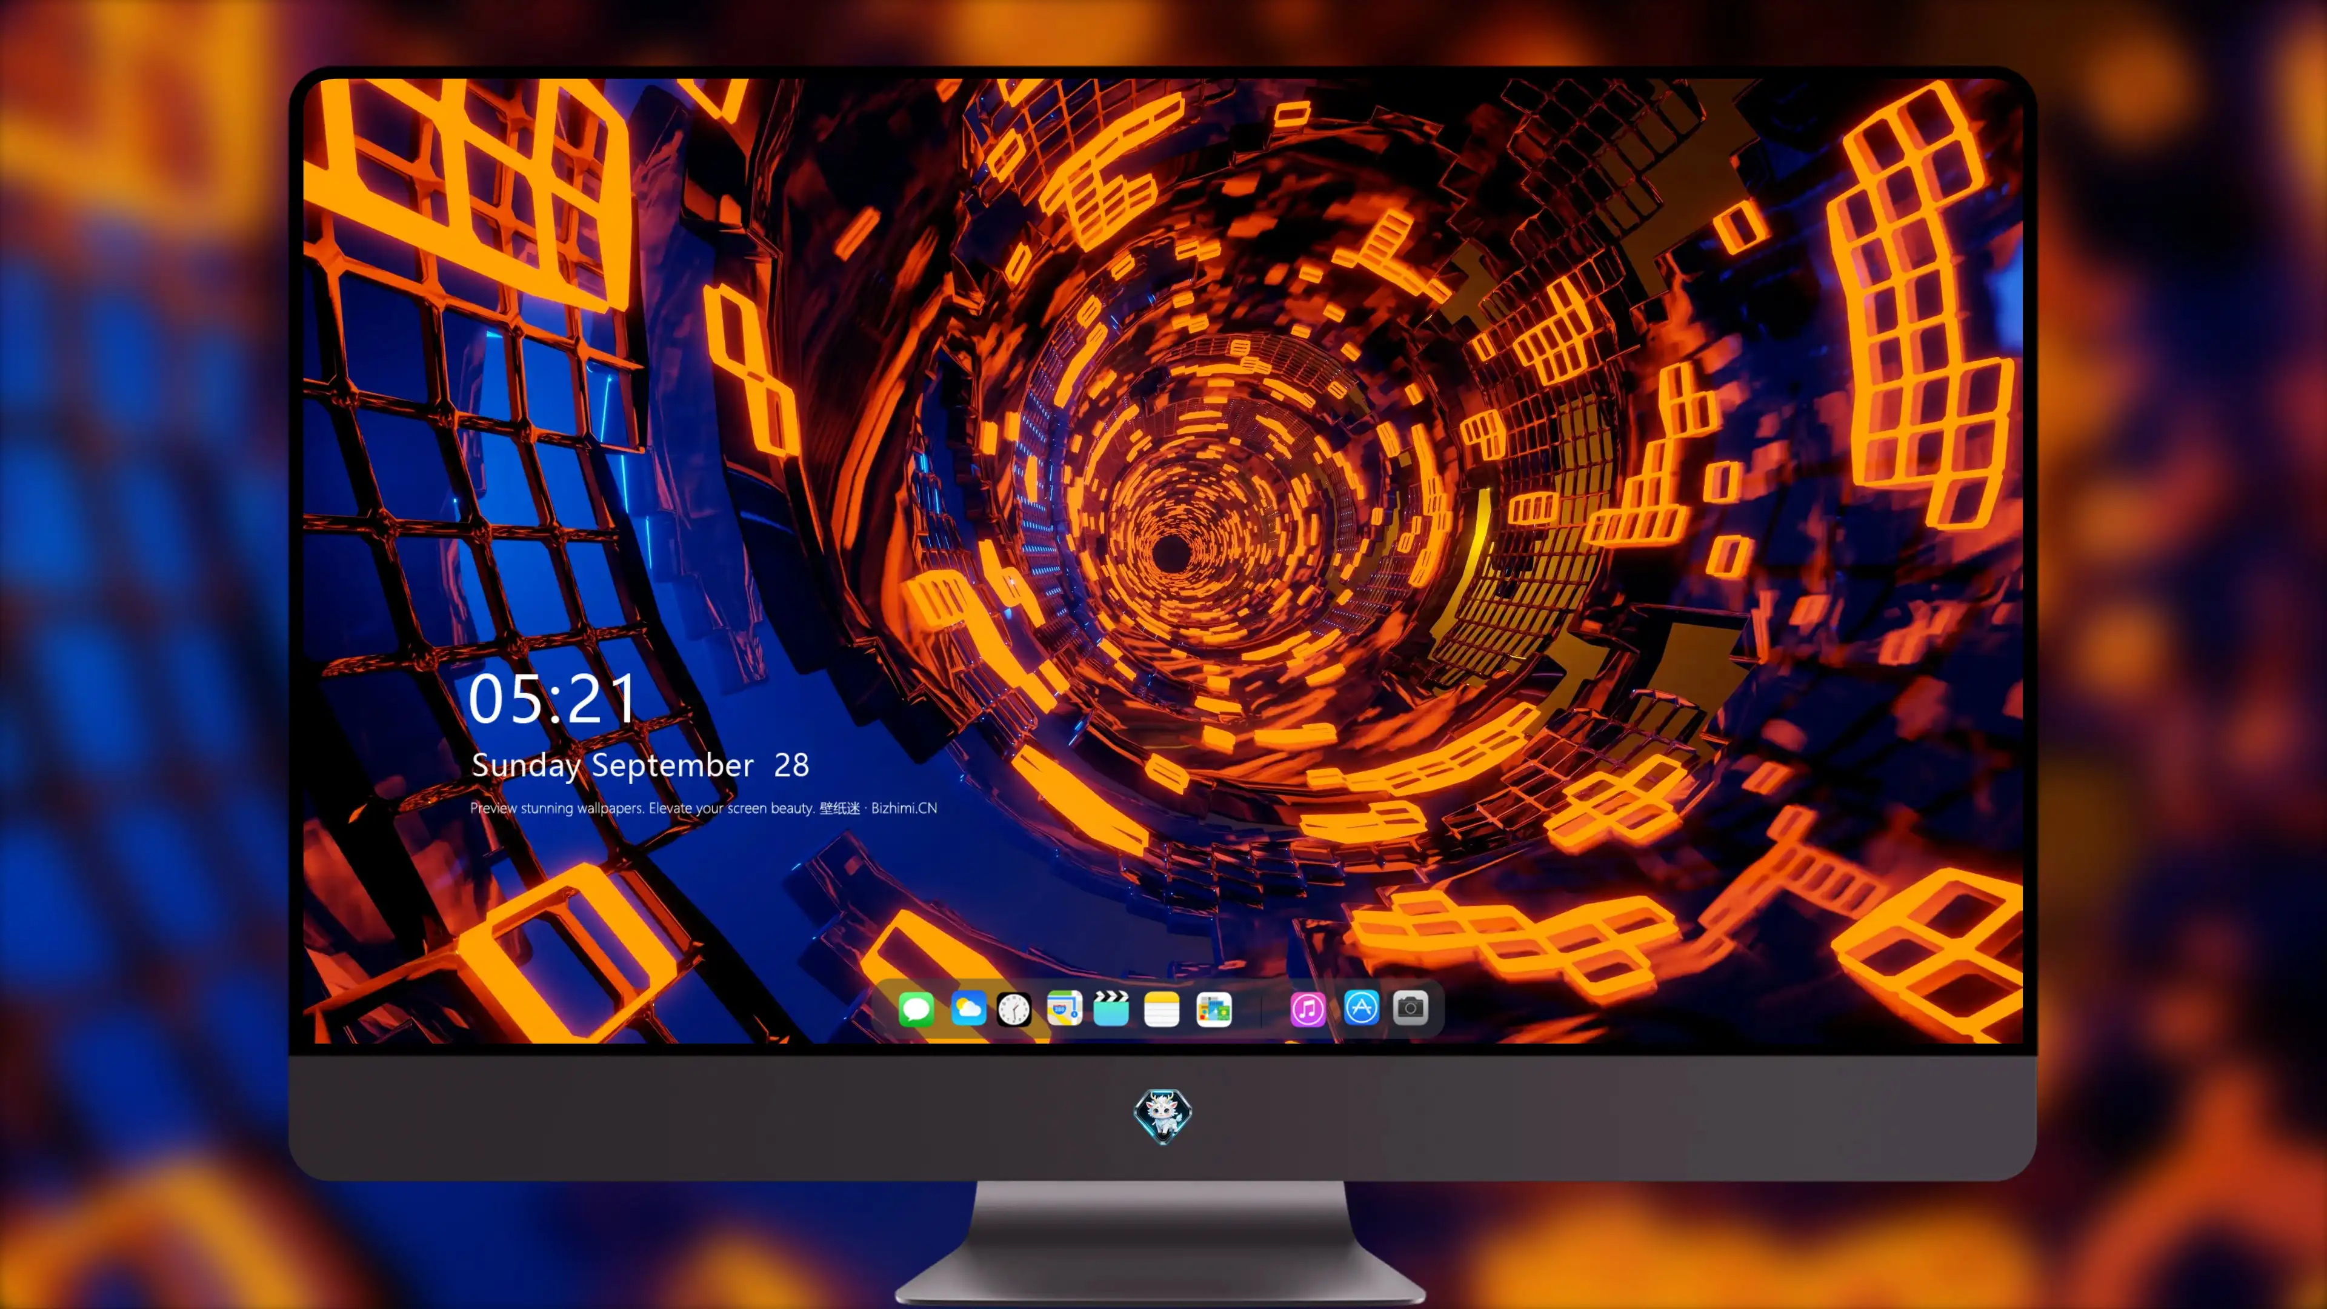The image size is (2327, 1309).
Task: Open the green Messages app in the dock
Action: 916,1009
